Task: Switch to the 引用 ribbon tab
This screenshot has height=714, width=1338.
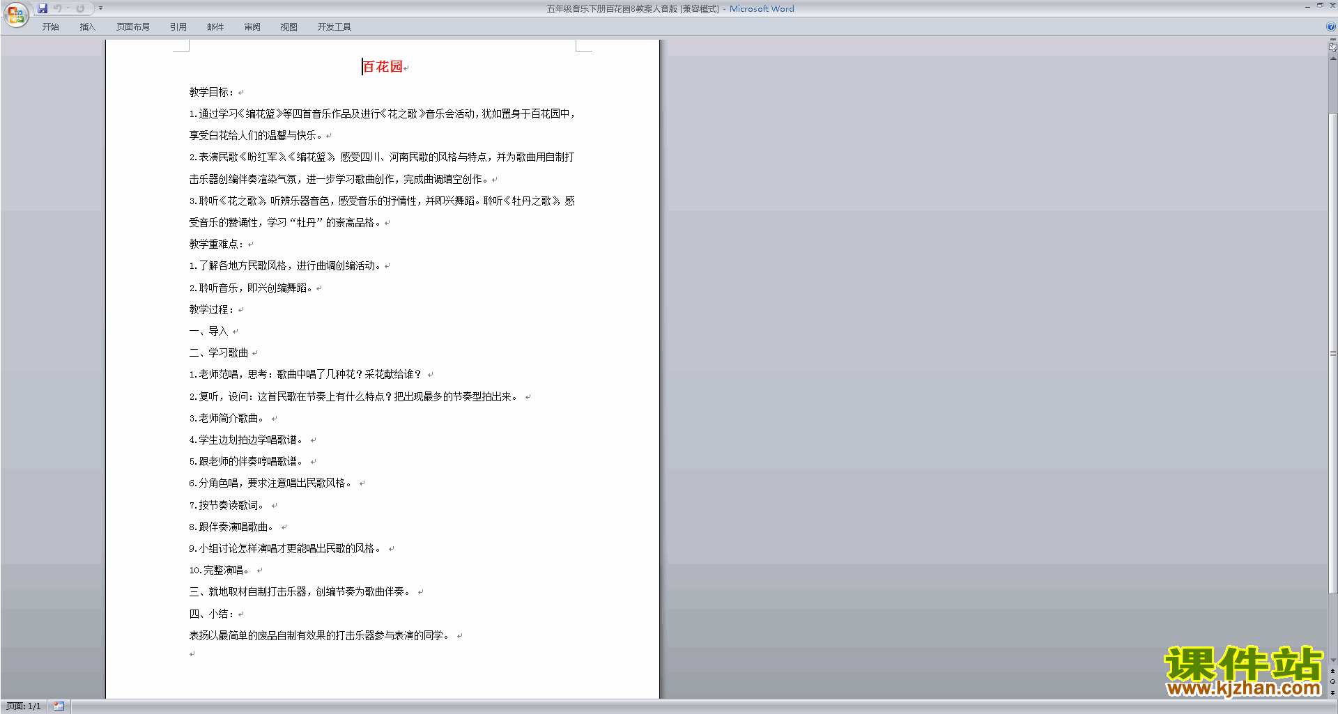Action: click(x=178, y=27)
